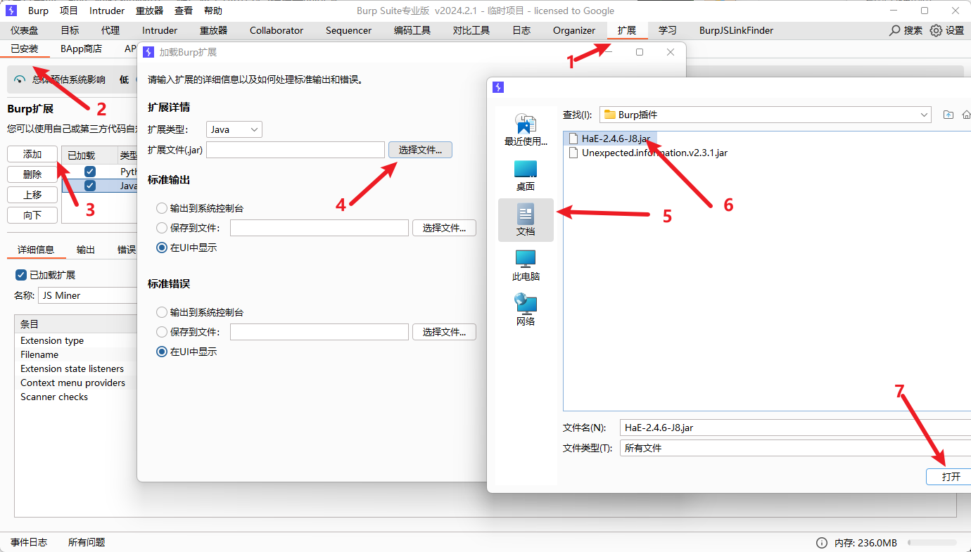Screen dimensions: 971x552
Task: Click the 打开 button
Action: (950, 477)
